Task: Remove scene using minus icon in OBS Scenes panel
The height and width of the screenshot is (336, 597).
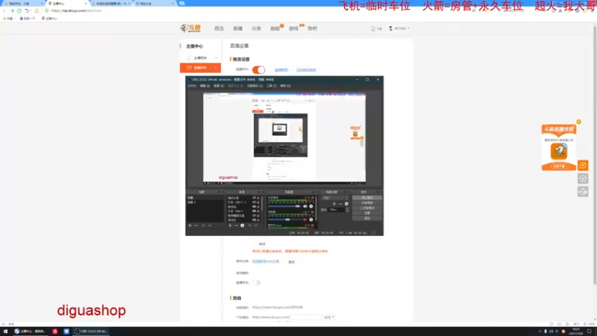Action: click(x=196, y=225)
